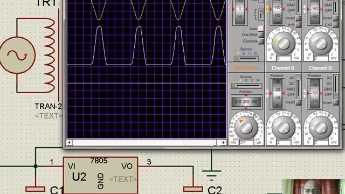This screenshot has width=345, height=194.
Task: Click Channel B AC/DC/GND/OFF coupling slider
Action: pos(298,86)
